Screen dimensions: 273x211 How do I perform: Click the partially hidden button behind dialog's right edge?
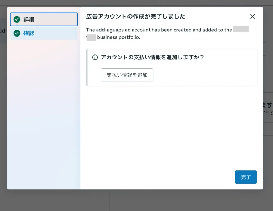[264, 49]
